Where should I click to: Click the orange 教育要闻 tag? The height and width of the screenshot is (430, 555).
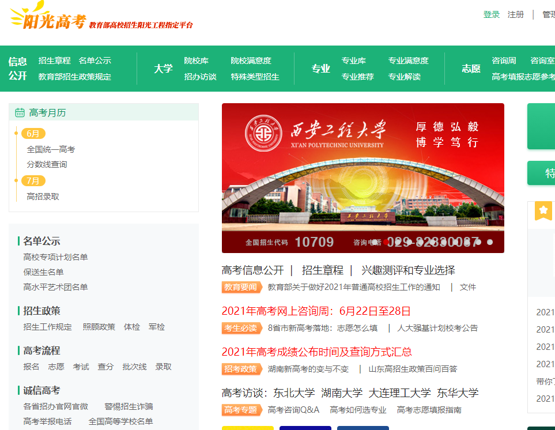tap(241, 287)
